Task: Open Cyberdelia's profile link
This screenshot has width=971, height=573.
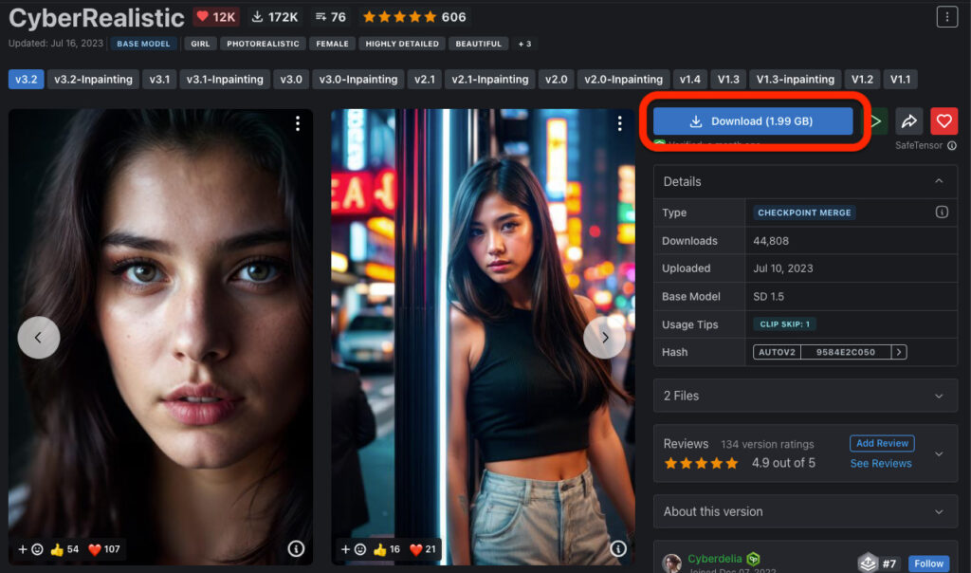Action: (x=715, y=559)
